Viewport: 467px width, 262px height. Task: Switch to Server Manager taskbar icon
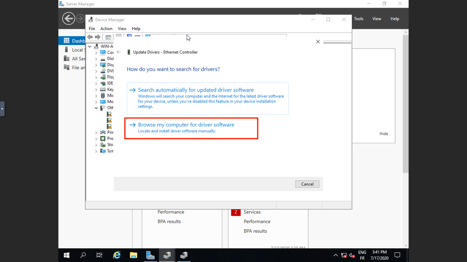coord(150,255)
